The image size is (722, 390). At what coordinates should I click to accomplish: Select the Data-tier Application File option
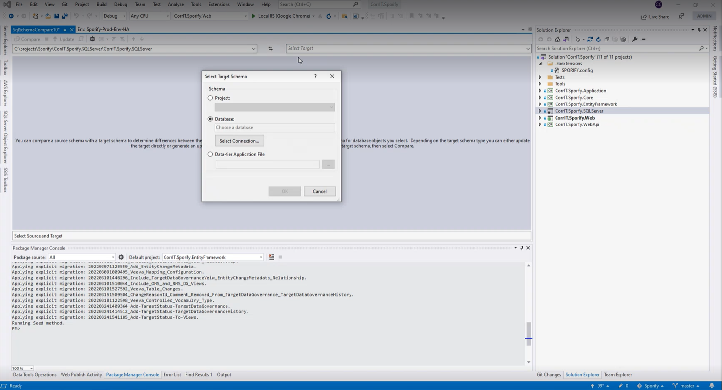pos(210,154)
